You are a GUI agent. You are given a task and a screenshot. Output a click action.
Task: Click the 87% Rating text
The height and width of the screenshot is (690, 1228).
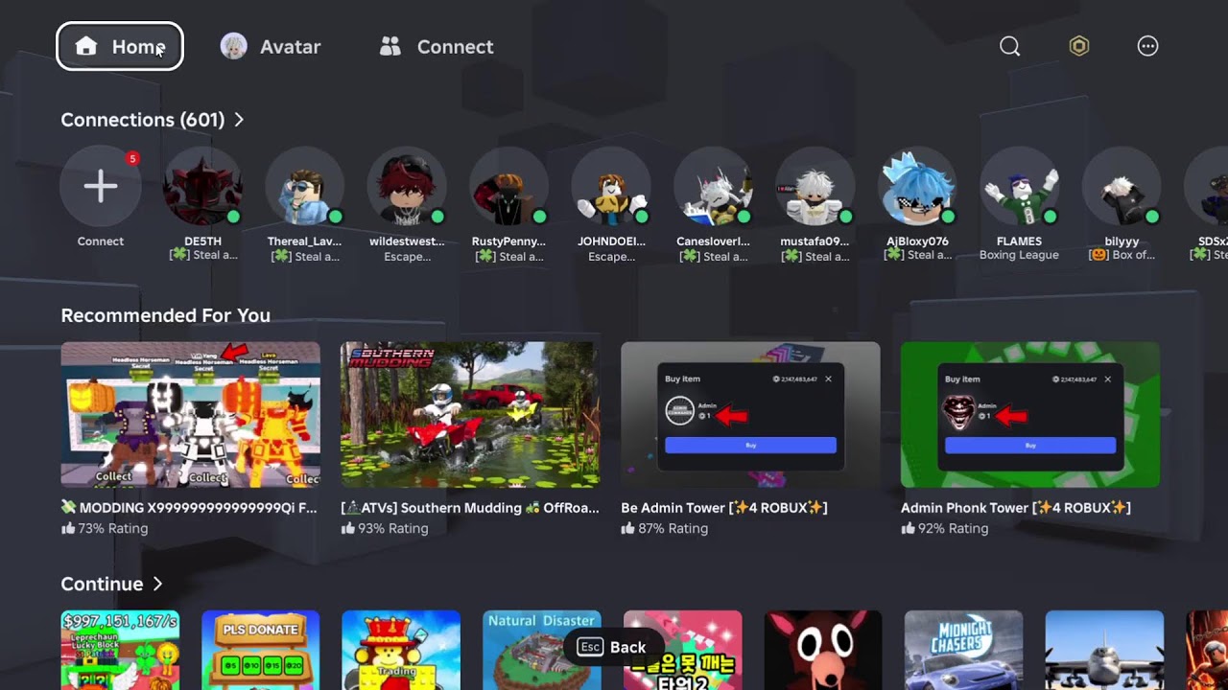pos(673,528)
